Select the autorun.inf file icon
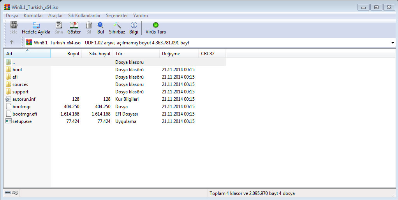The image size is (398, 200). pos(9,99)
